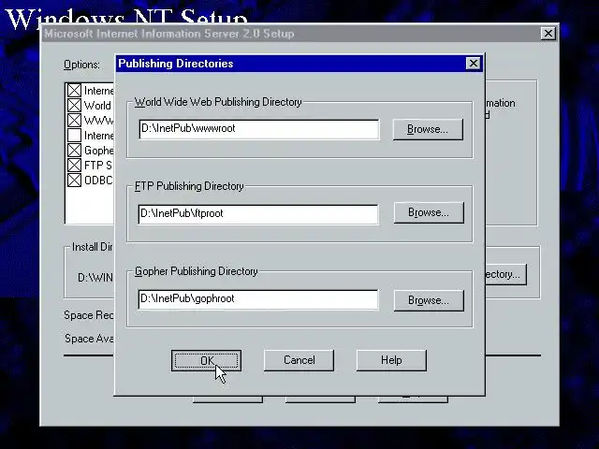Edit the D:\InetPub\wwwroot path field
Viewport: 599px width, 449px height.
pyautogui.click(x=259, y=129)
